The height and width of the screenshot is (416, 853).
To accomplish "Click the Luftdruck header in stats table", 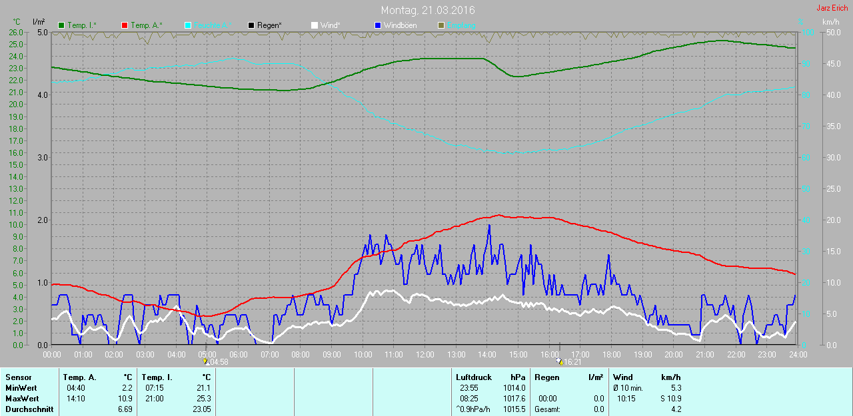I will (x=472, y=377).
